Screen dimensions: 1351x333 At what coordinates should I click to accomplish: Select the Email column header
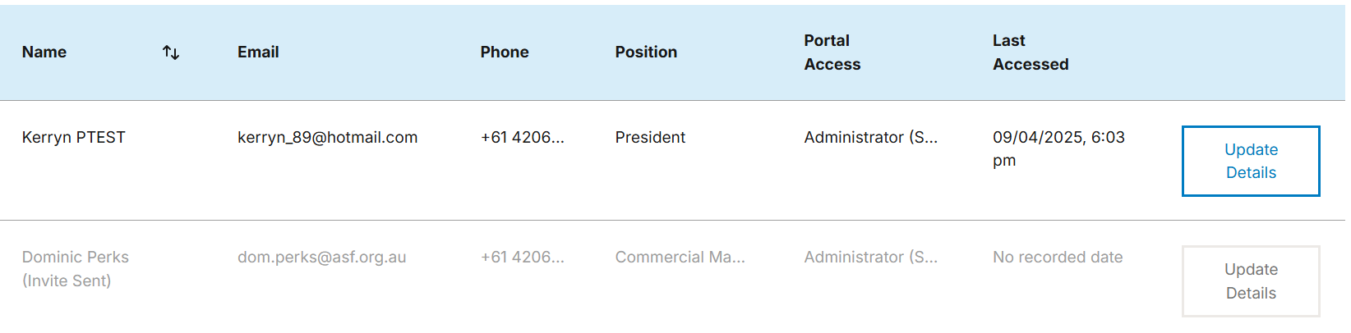[x=258, y=52]
